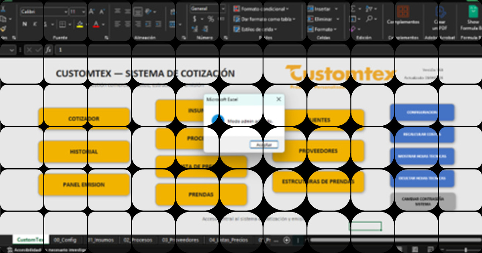Screen dimensions: 482x253
Task: Click Aceptar in the Excel dialog
Action: pyautogui.click(x=264, y=145)
